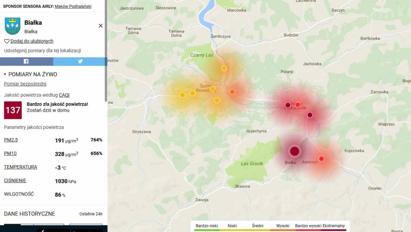Open the Białka coat of arms image
The height and width of the screenshot is (232, 411).
12,26
